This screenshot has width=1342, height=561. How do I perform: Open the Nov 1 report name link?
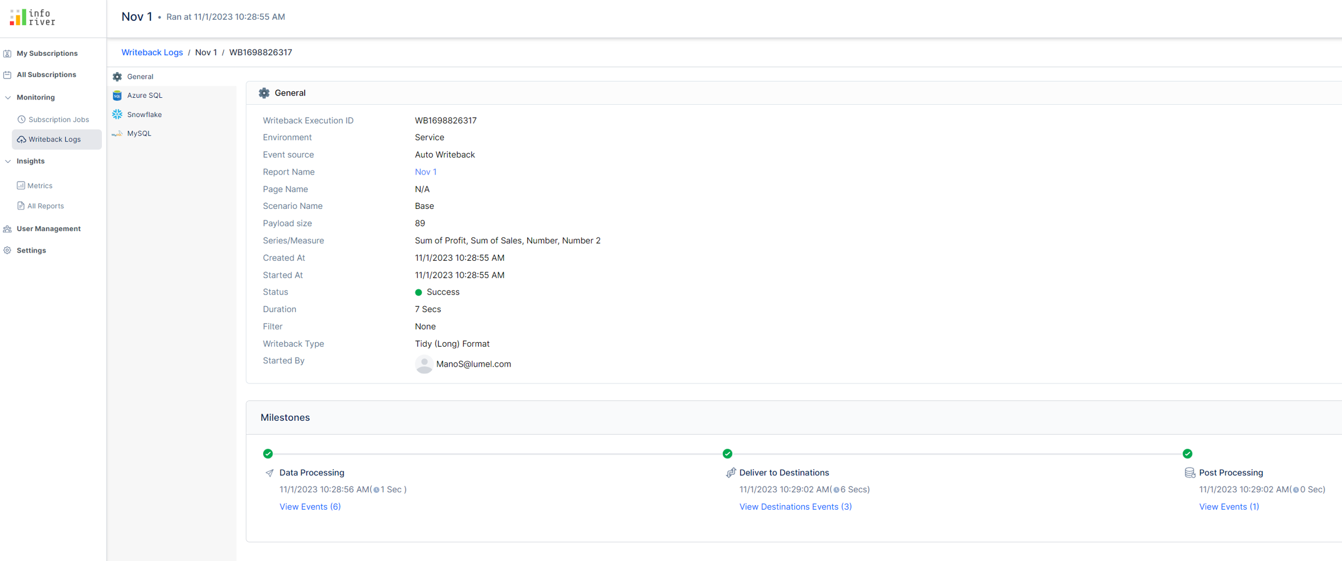(425, 172)
